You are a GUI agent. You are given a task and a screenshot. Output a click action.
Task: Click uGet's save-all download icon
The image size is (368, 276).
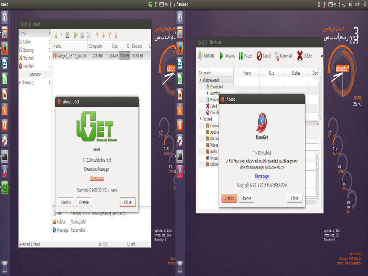(x=67, y=35)
